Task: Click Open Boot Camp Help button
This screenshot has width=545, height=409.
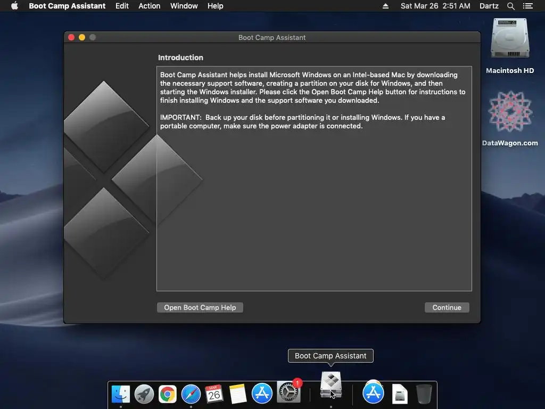Action: 200,307
